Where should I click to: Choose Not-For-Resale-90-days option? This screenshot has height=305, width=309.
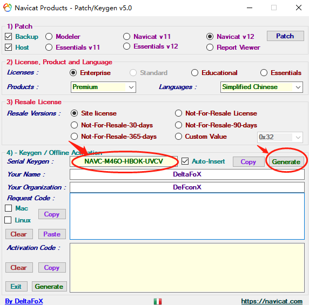click(x=179, y=125)
